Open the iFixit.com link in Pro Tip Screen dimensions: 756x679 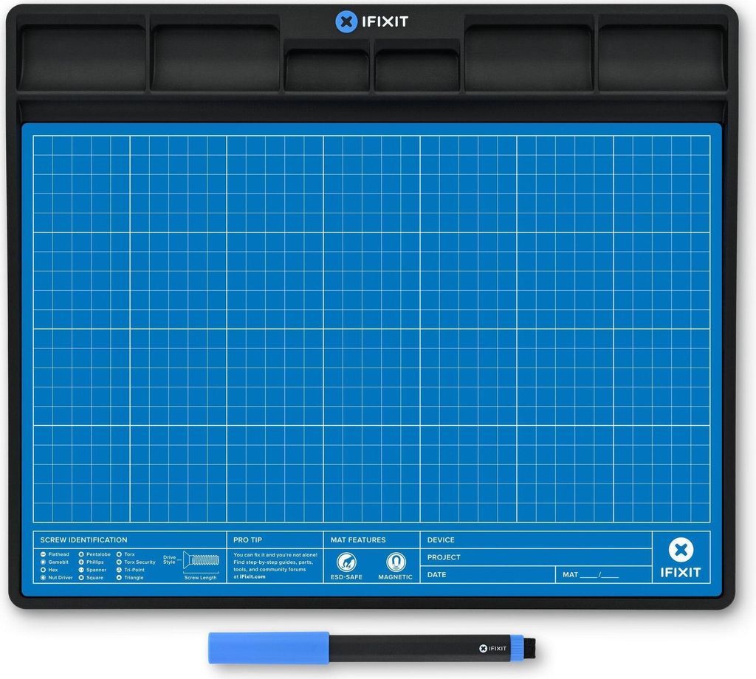(252, 576)
